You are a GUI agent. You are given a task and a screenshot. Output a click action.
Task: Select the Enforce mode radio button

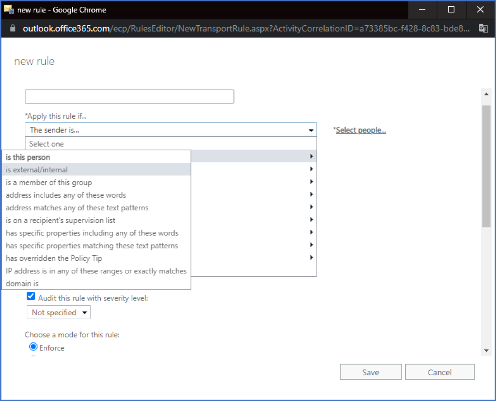click(x=33, y=347)
